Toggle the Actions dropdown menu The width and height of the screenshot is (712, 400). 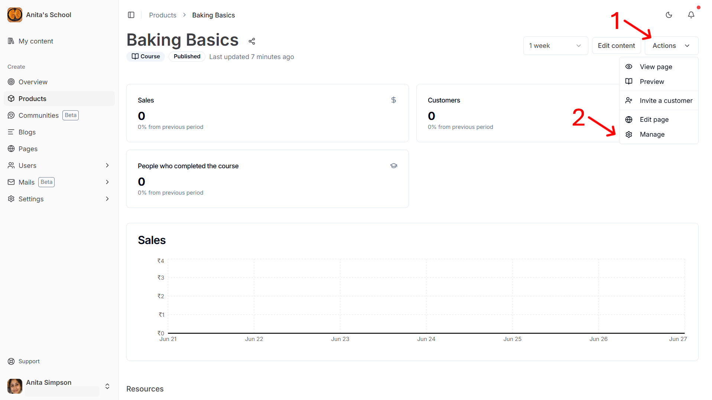672,46
